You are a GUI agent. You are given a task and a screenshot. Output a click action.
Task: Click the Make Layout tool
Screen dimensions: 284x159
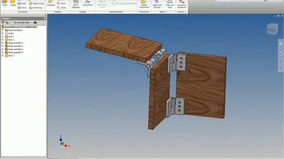[36, 4]
